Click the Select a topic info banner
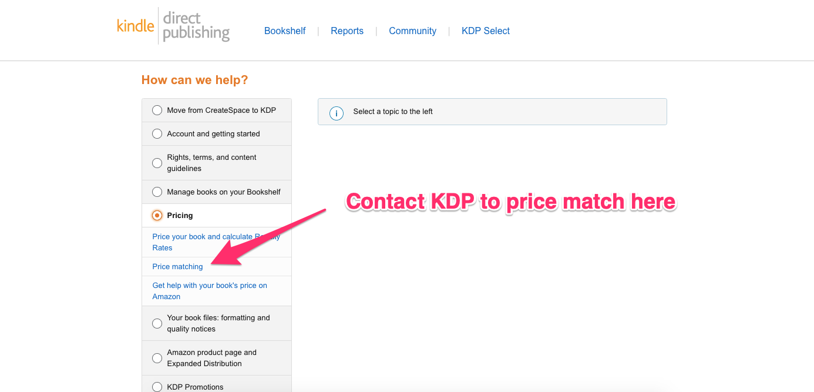The image size is (814, 392). pyautogui.click(x=492, y=112)
